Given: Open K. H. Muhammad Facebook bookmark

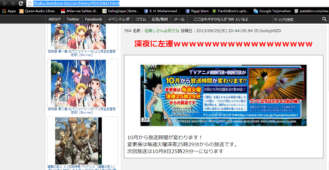Looking at the screenshot, I should 162,11.
